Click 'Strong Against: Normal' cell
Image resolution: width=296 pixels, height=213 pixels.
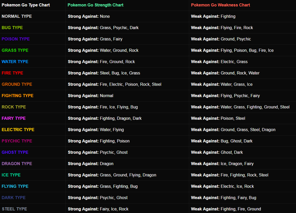tap(91, 96)
